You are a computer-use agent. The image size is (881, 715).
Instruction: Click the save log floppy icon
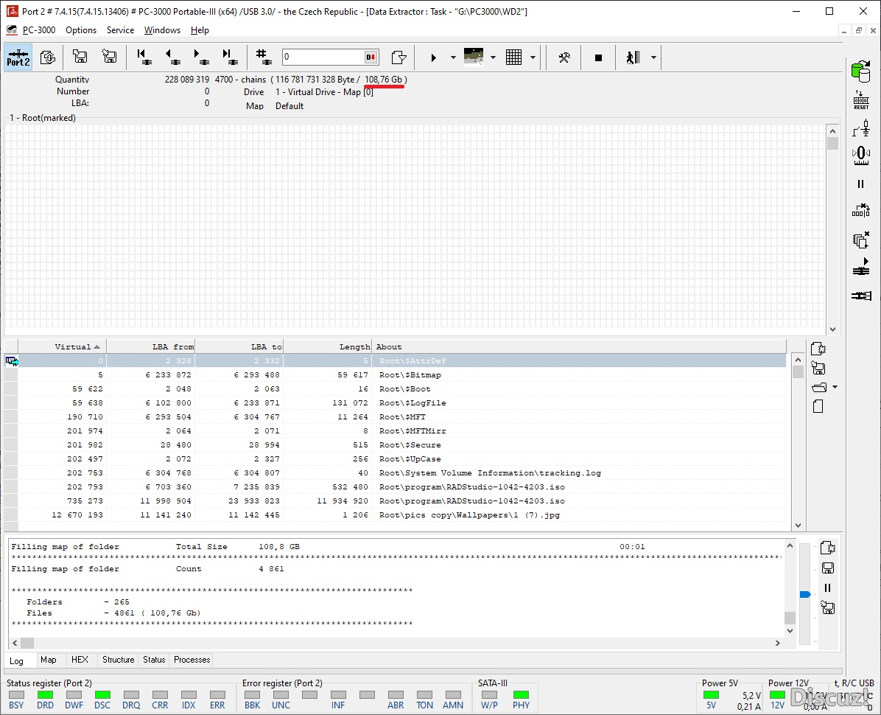828,568
